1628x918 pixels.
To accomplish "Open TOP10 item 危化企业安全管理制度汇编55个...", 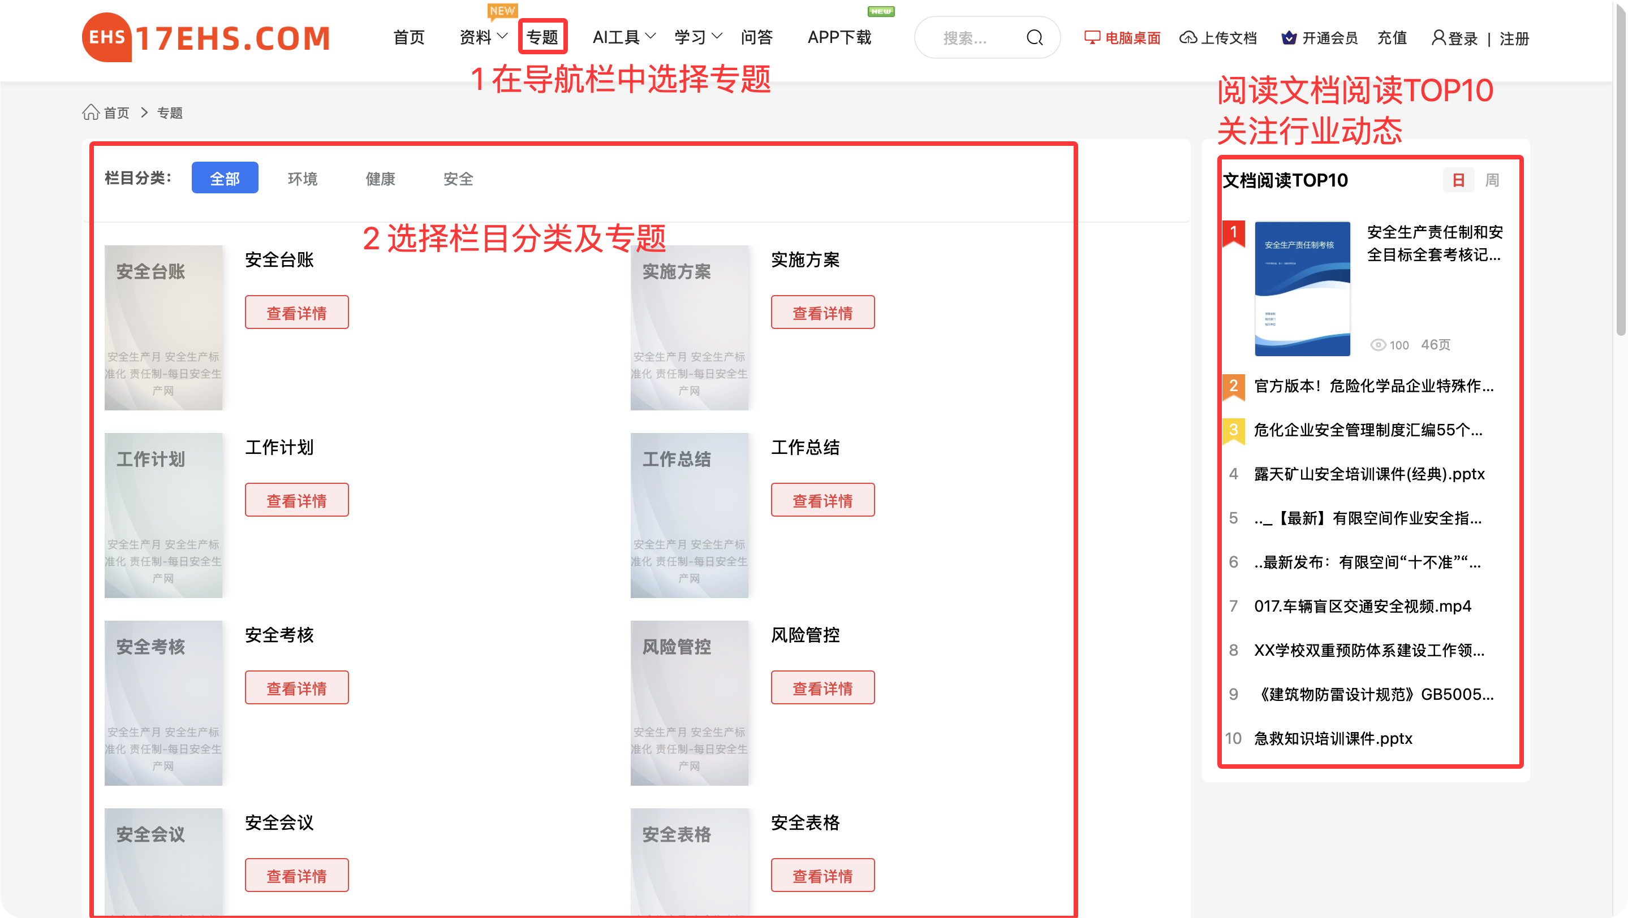I will tap(1368, 430).
